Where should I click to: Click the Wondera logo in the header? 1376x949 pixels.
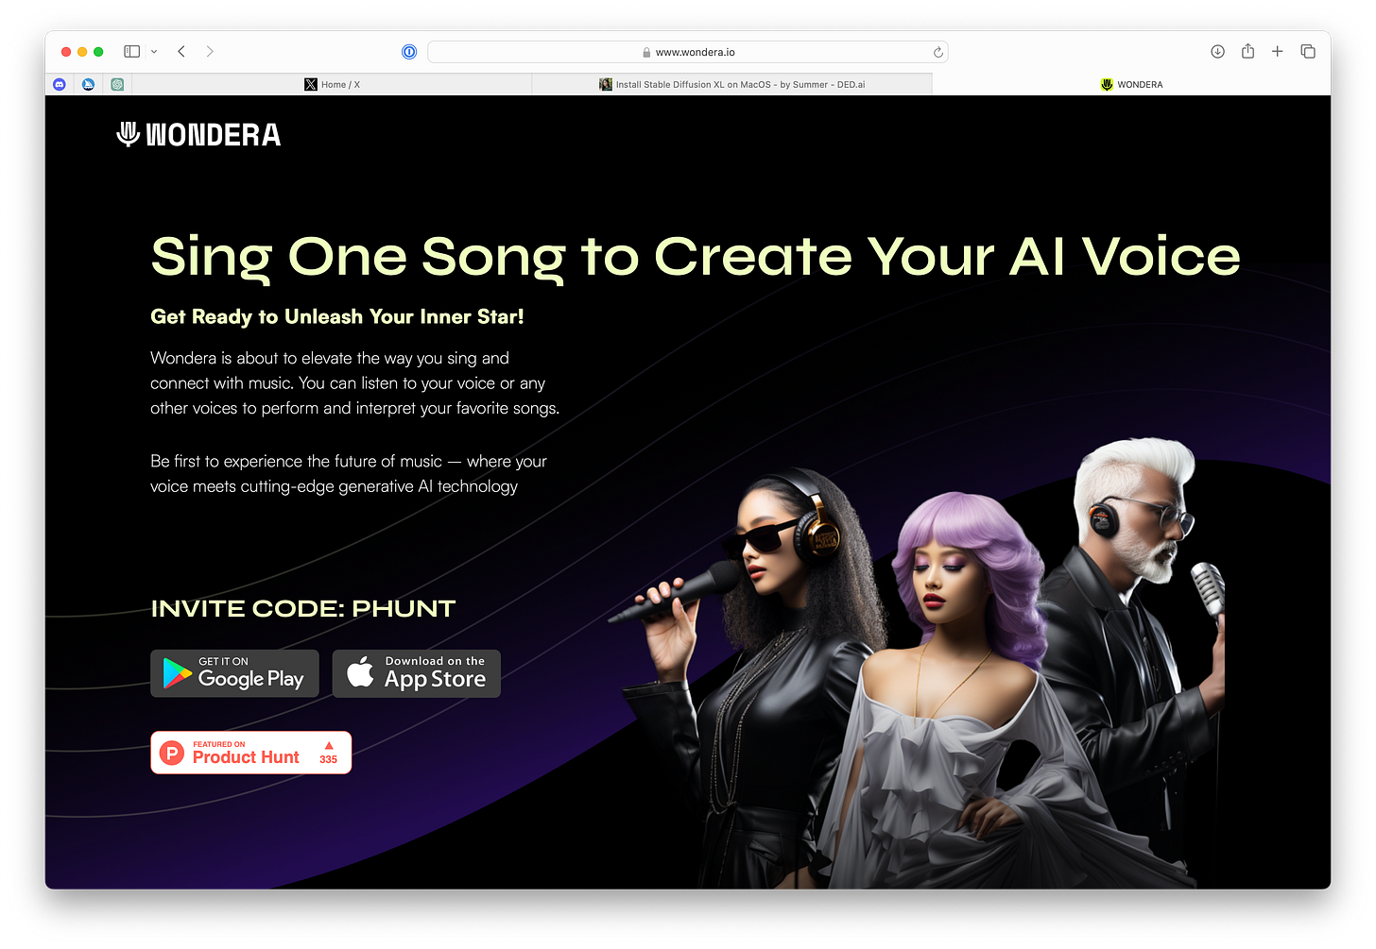pos(198,135)
